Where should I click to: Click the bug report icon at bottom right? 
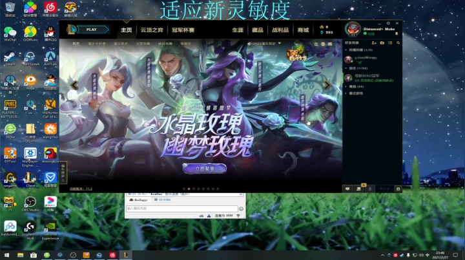click(x=398, y=189)
